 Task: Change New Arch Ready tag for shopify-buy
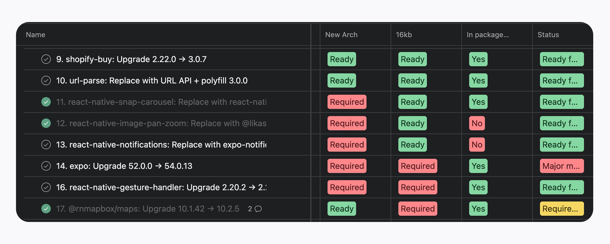(x=342, y=59)
